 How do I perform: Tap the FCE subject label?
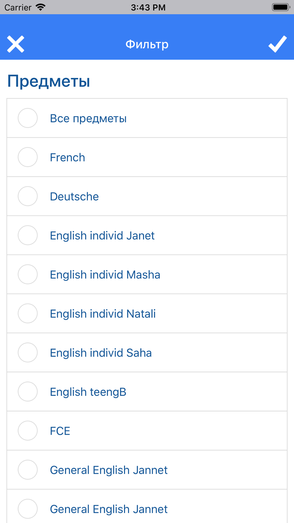pos(60,431)
